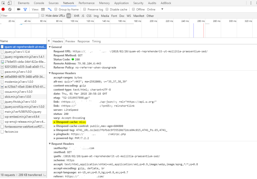Open the Timing tab of request

[96, 41]
